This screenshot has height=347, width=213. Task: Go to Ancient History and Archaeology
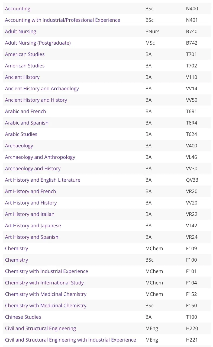click(x=42, y=89)
